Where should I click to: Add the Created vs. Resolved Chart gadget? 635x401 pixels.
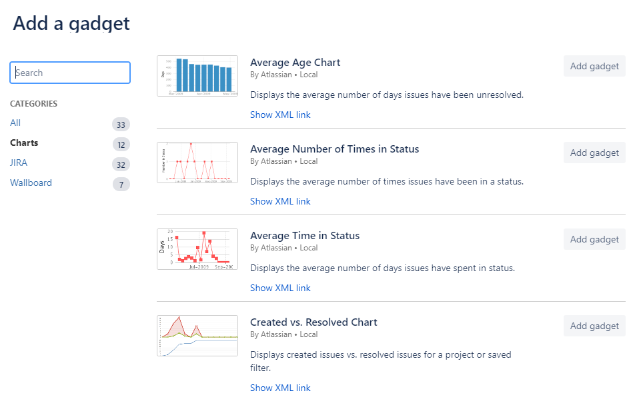click(x=594, y=326)
